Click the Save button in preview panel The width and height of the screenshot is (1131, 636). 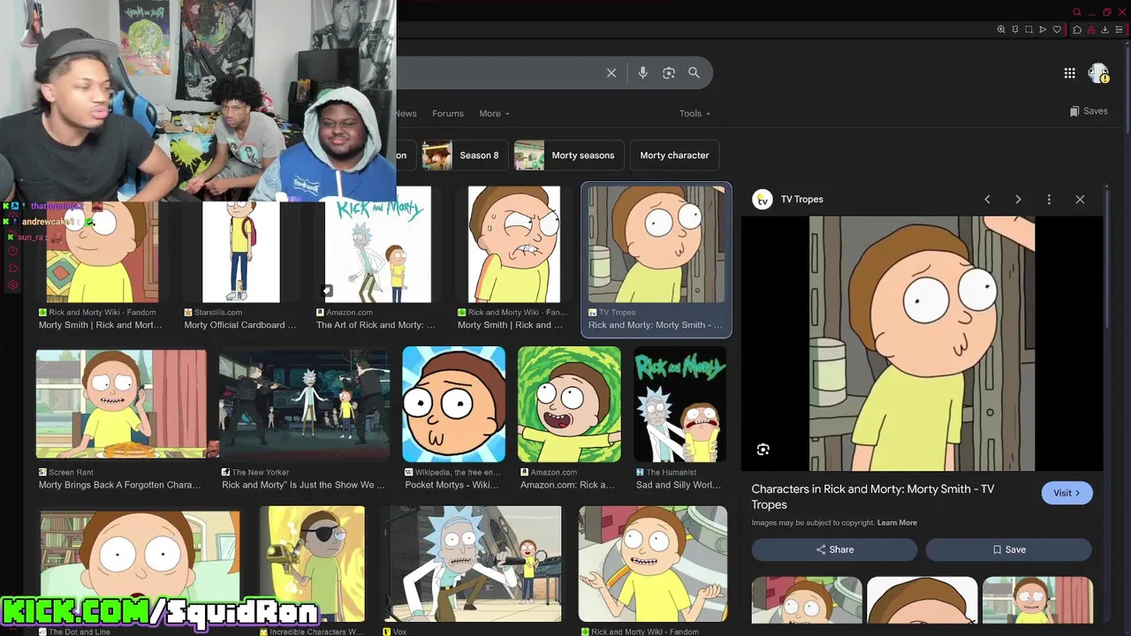coord(1008,549)
